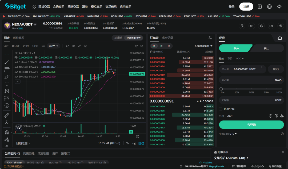
Task: Select the ruler measure tool
Action: pyautogui.click(x=7, y=115)
